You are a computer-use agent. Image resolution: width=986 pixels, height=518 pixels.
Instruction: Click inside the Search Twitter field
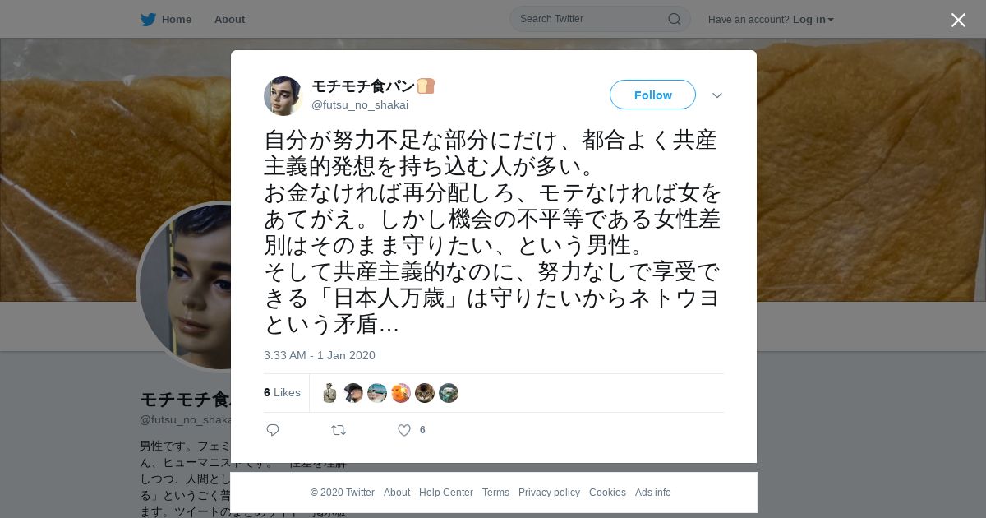pos(592,19)
